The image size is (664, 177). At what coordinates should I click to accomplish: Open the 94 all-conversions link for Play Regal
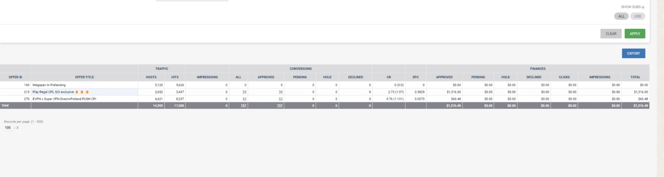[244, 92]
